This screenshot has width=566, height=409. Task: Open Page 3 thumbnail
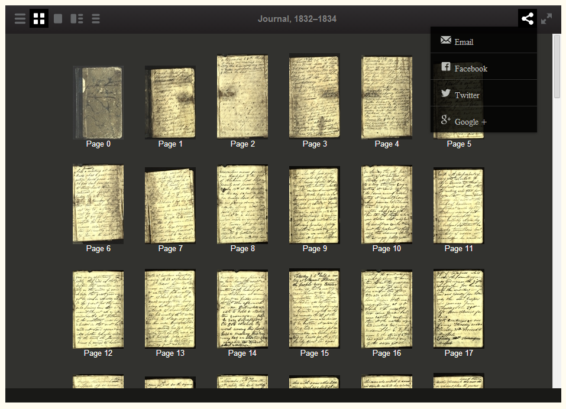click(x=315, y=96)
